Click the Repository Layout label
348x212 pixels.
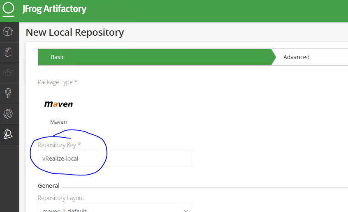(61, 198)
